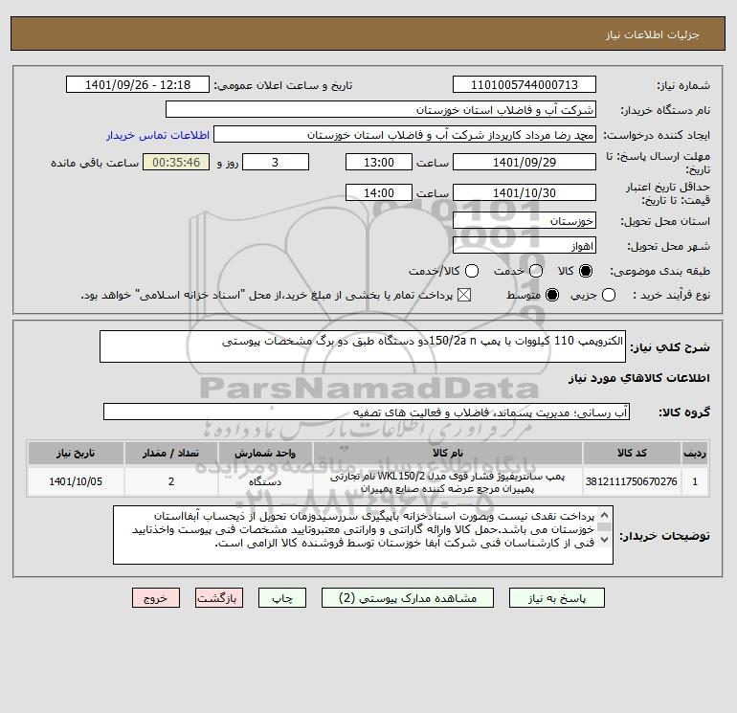Click the چاپ print button
Viewport: 737px width, 713px height.
pyautogui.click(x=282, y=598)
